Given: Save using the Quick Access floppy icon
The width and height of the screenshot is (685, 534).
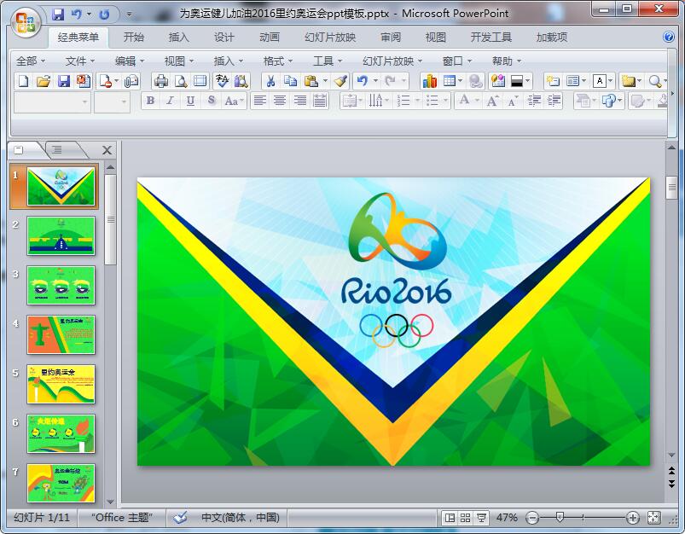Looking at the screenshot, I should 58,15.
